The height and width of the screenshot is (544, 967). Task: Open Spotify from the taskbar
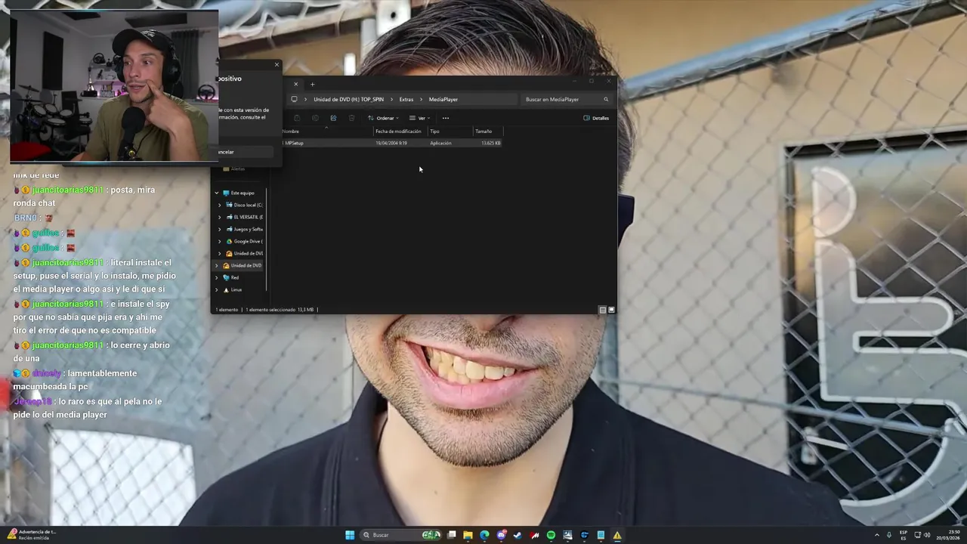(x=551, y=535)
